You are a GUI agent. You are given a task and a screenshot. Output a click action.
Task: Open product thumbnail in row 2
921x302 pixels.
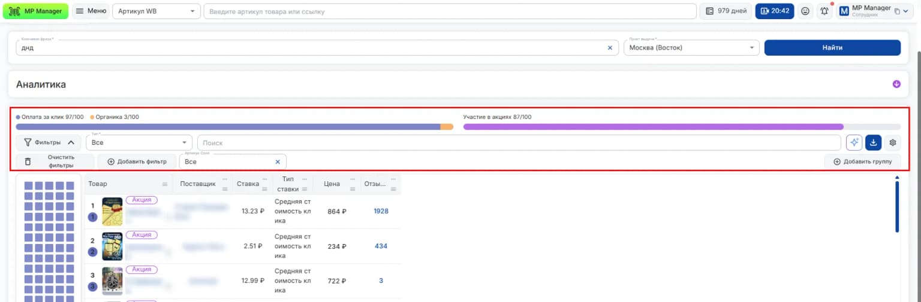pyautogui.click(x=112, y=246)
